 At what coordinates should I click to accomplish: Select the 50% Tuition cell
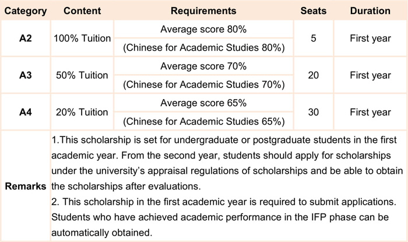[x=82, y=75]
